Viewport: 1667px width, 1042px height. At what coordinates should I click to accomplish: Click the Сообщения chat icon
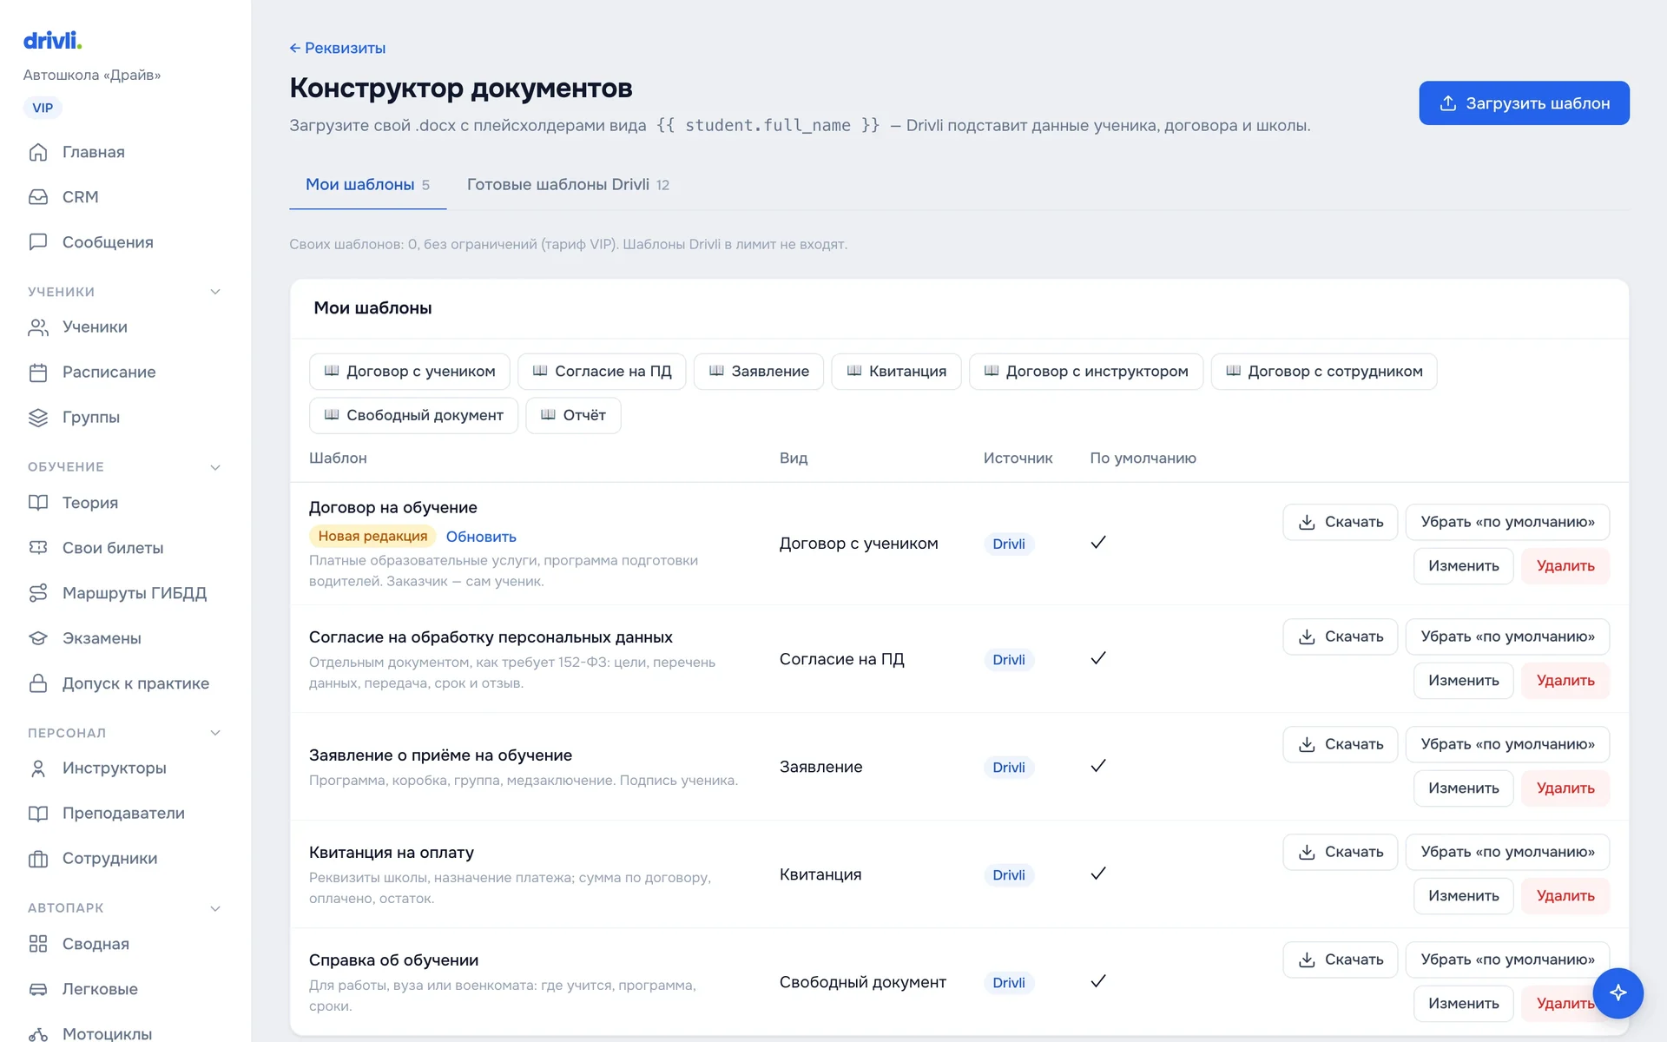pos(38,242)
